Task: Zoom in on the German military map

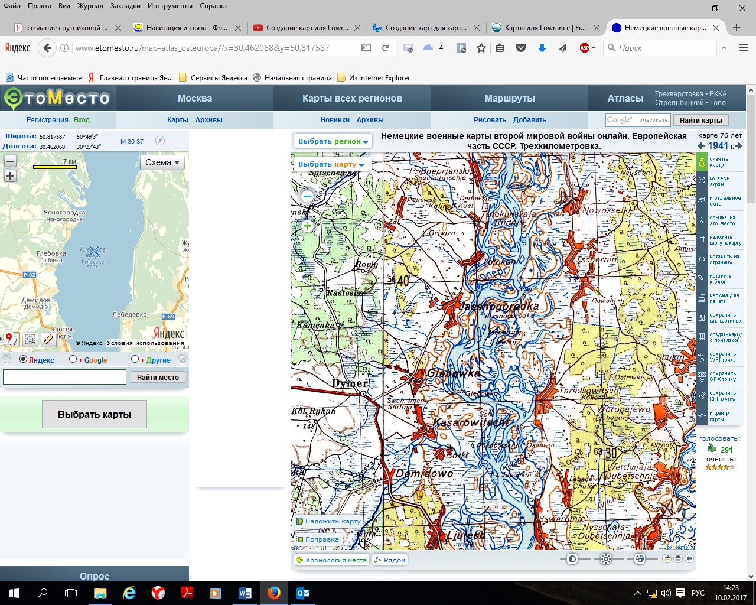Action: 307,226
